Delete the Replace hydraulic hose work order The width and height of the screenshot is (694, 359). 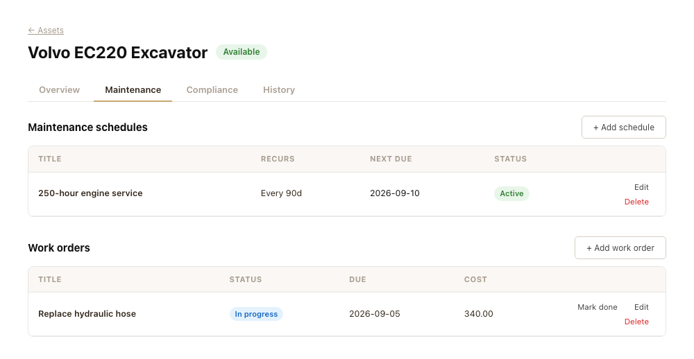(636, 322)
